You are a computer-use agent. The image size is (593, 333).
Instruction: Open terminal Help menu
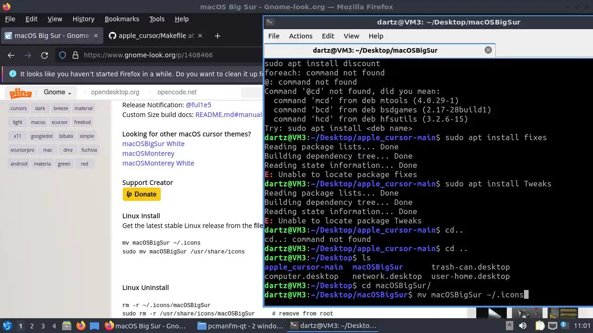[376, 36]
